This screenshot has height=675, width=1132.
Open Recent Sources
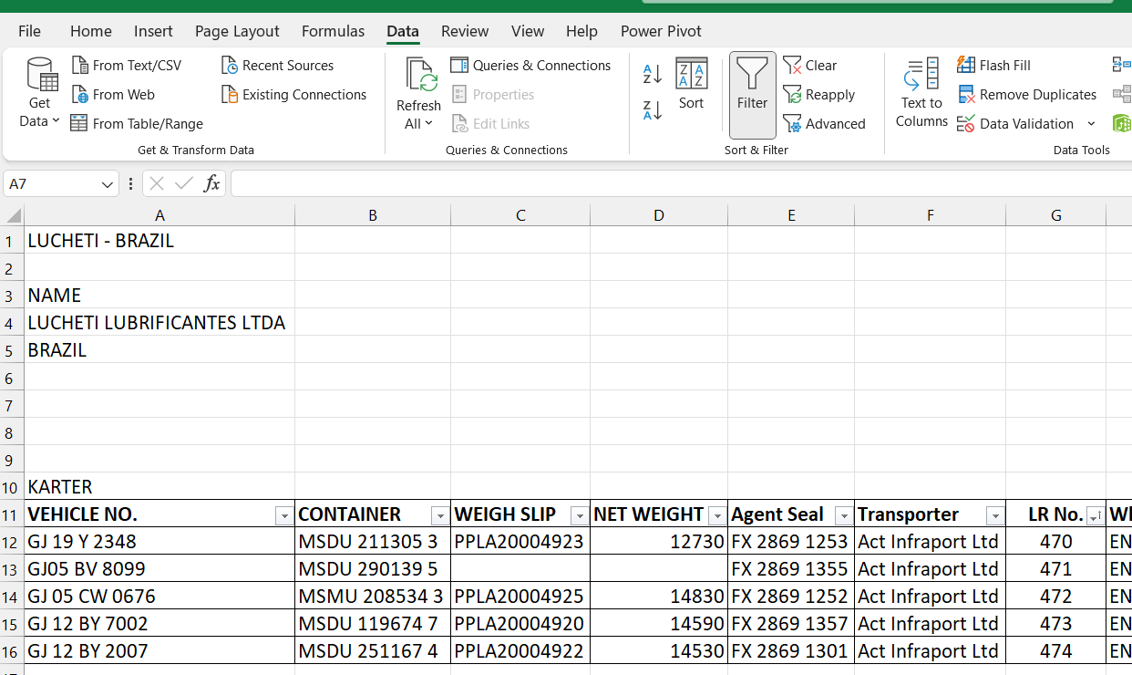pos(277,66)
